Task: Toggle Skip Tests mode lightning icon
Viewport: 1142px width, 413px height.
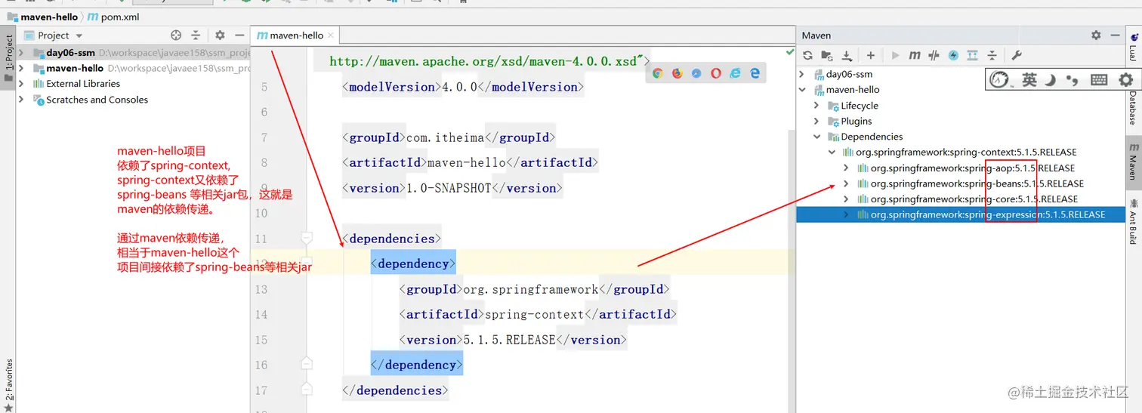Action: pos(953,55)
